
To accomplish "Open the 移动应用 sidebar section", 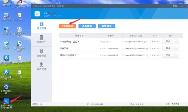I will [x=42, y=40].
